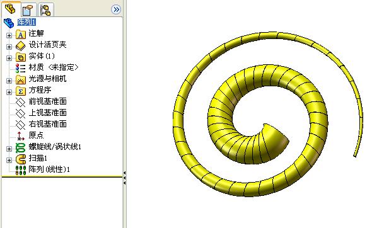Select the 上视基准面 top plane

[47, 113]
